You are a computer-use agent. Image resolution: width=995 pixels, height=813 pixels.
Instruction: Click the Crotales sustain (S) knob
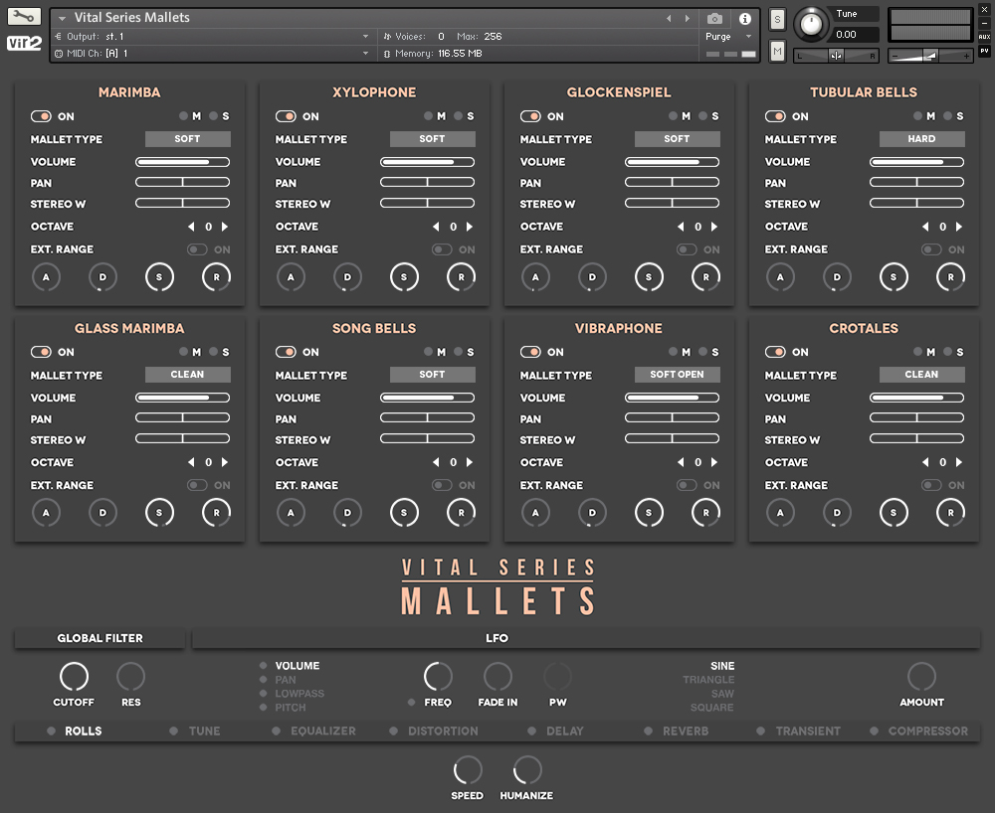coord(894,513)
